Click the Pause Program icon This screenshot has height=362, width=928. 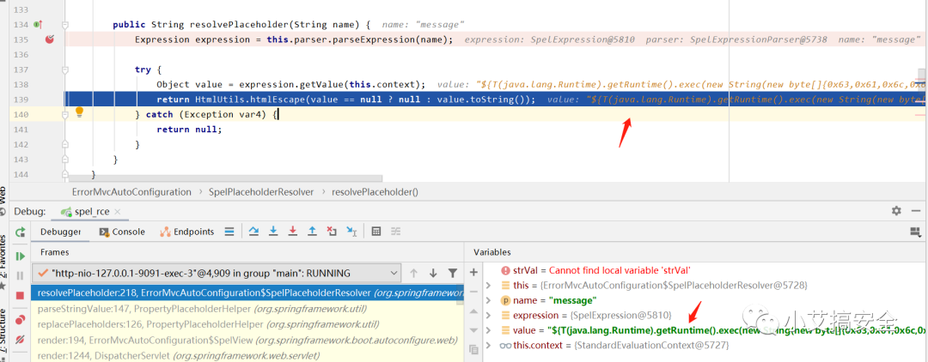(x=21, y=275)
